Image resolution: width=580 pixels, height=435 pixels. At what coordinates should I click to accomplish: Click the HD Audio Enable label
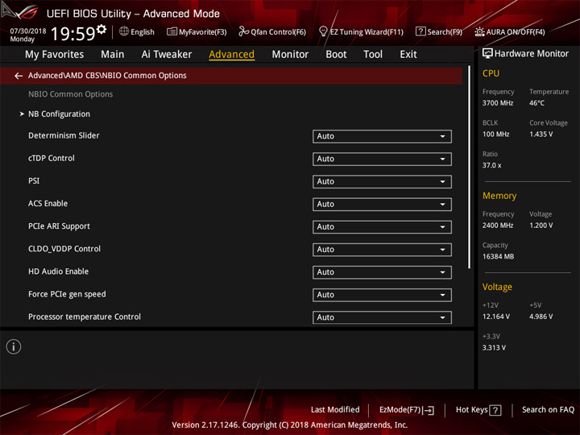pos(59,271)
